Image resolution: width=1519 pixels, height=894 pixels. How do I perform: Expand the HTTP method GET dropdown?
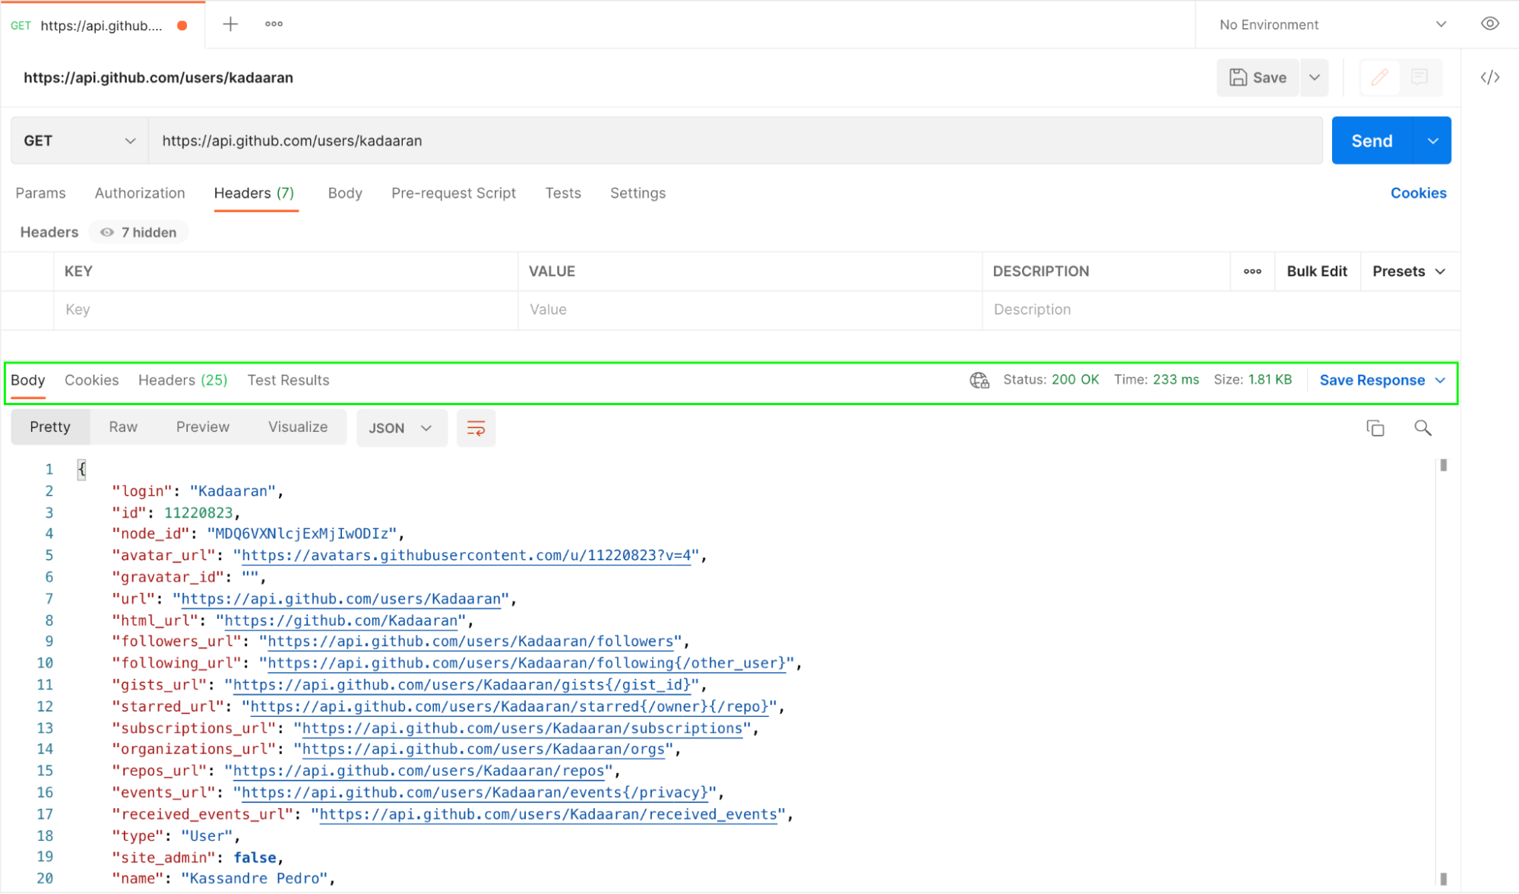pyautogui.click(x=80, y=139)
